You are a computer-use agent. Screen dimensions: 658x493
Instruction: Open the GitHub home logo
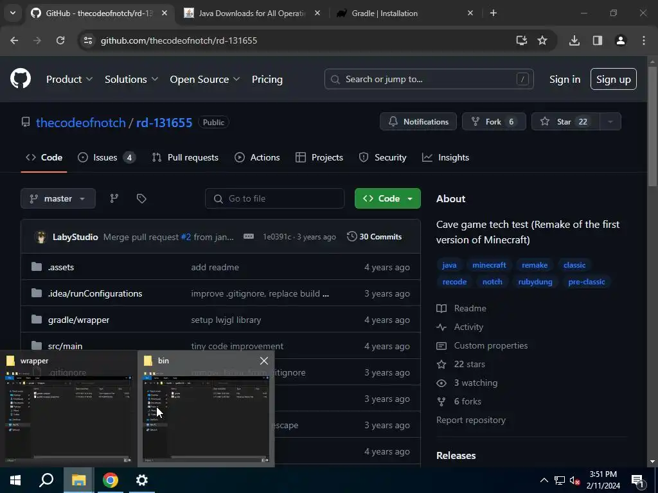coord(21,78)
